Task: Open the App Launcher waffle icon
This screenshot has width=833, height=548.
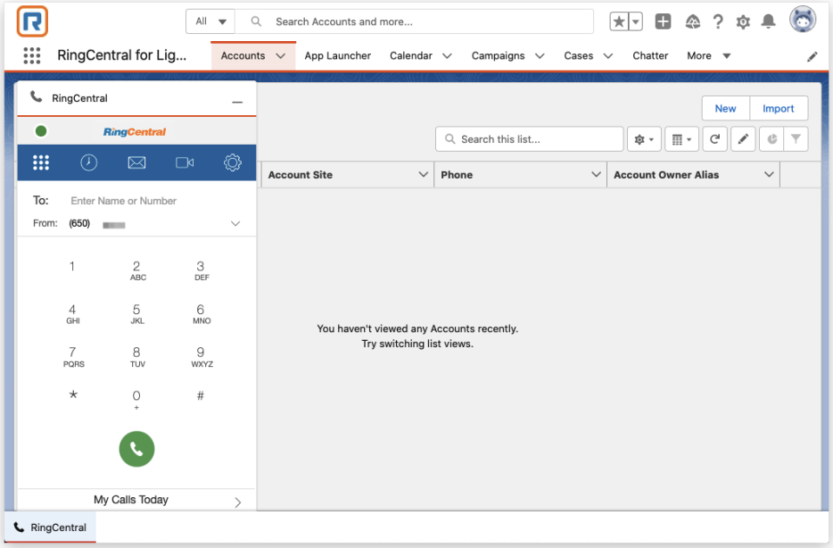Action: tap(32, 56)
